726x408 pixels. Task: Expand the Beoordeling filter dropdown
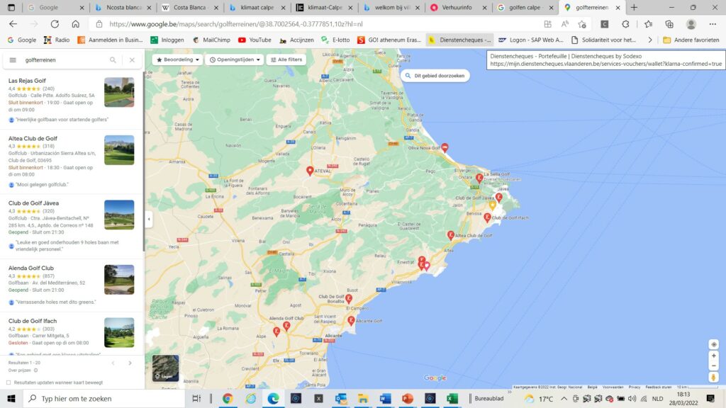click(x=177, y=60)
